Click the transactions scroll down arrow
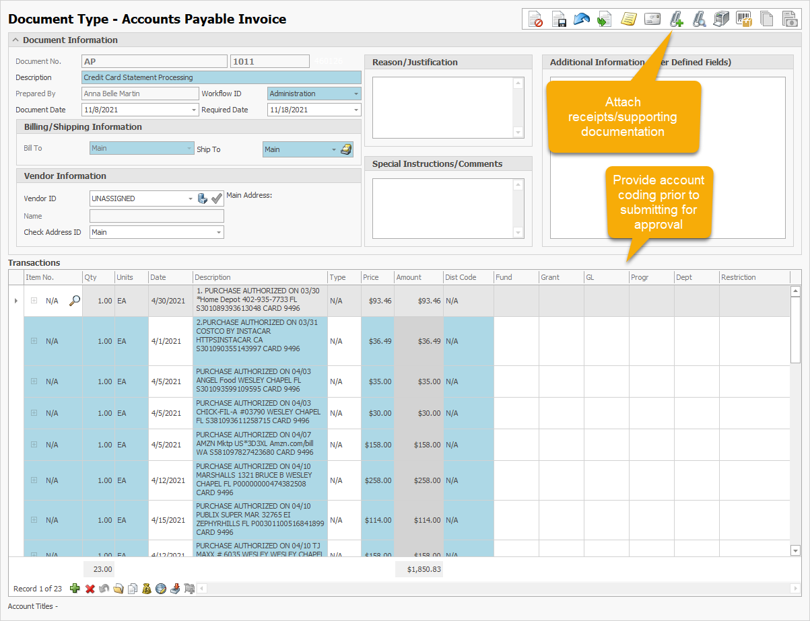Screen dimensions: 810x621 point(795,550)
